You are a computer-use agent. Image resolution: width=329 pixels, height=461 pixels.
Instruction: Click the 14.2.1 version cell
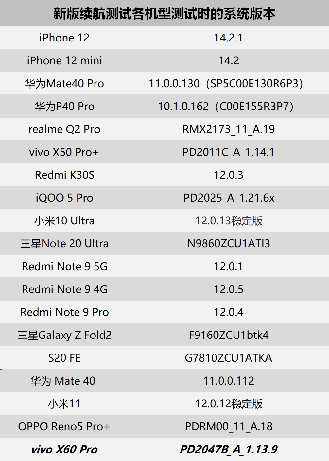click(x=229, y=38)
